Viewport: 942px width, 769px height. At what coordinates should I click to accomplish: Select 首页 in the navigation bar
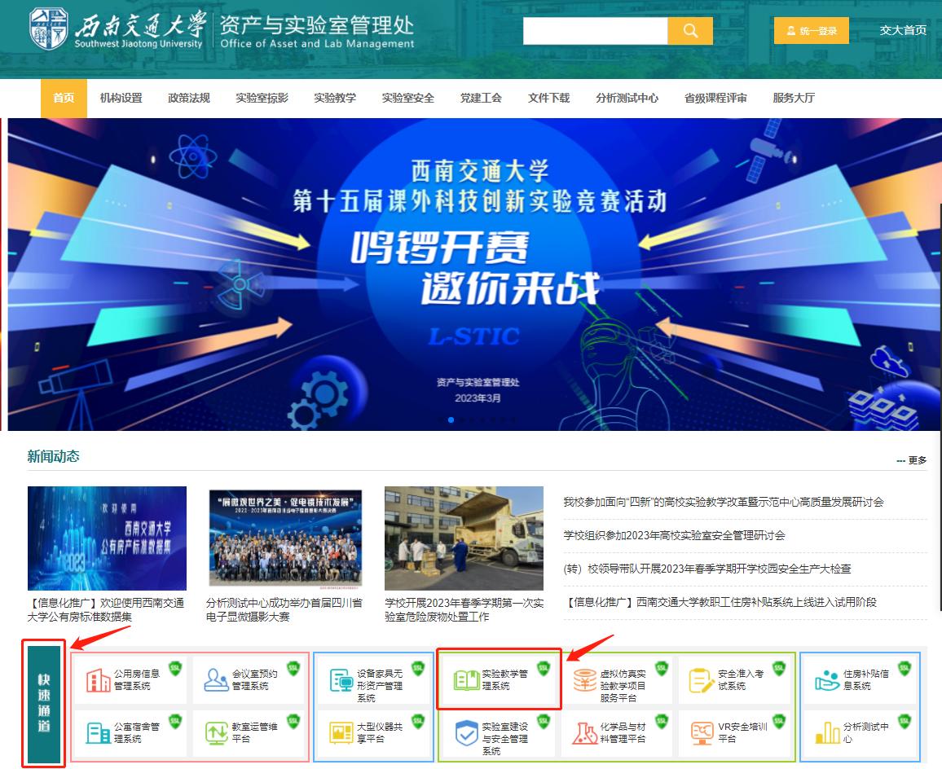64,98
